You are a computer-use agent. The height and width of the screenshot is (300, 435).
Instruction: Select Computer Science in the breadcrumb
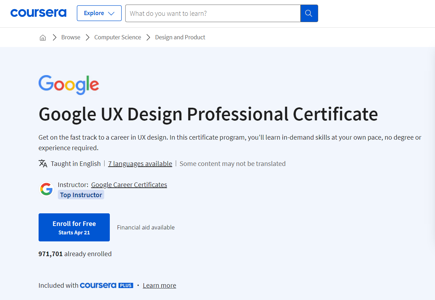[118, 37]
